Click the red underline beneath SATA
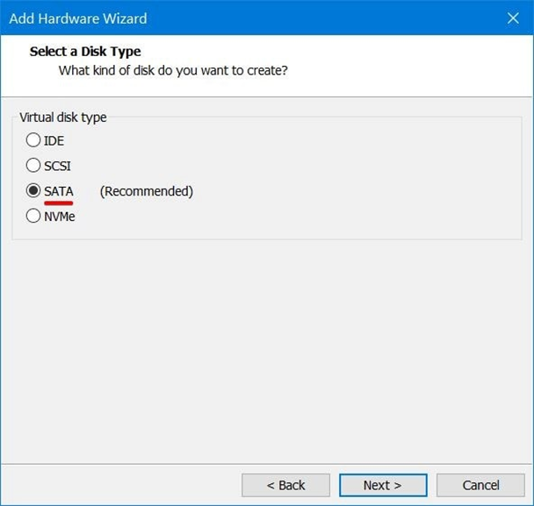 tap(59, 203)
